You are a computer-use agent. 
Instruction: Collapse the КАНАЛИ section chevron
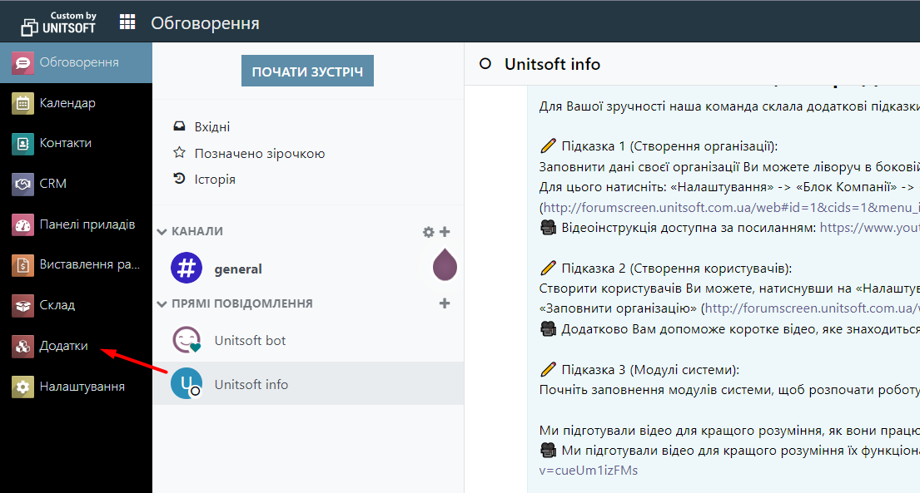pyautogui.click(x=162, y=232)
